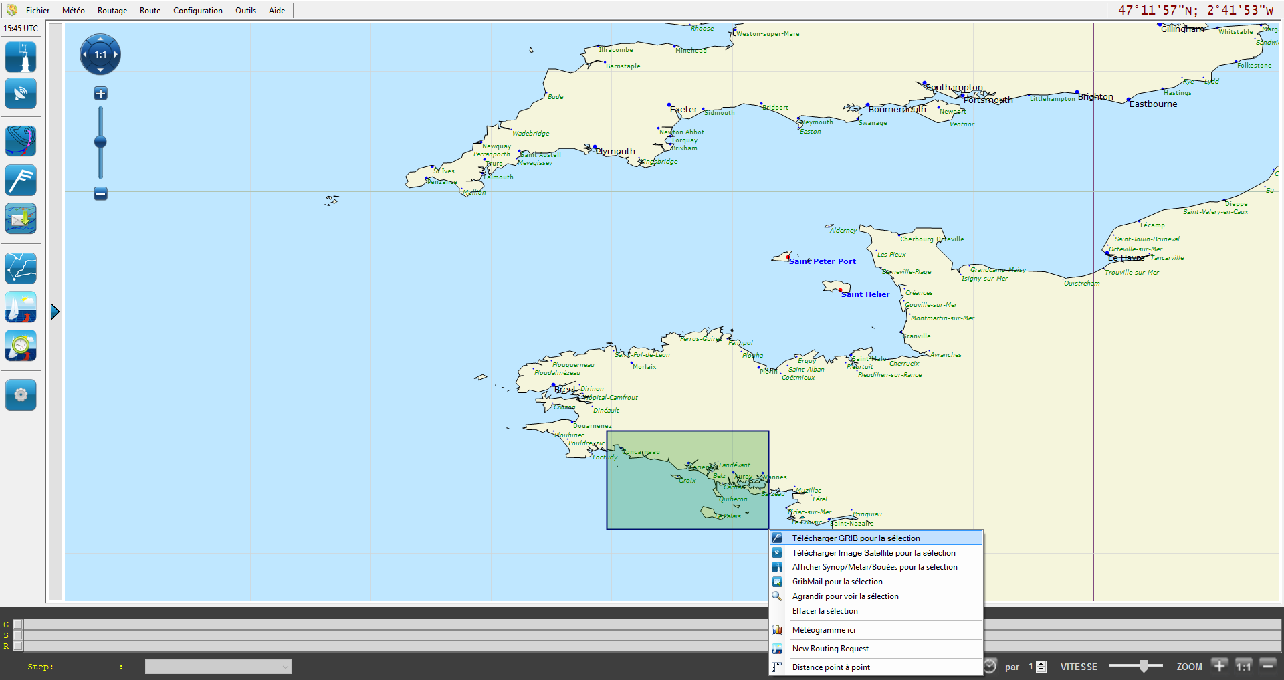This screenshot has height=680, width=1284.
Task: Click the wind barb GRIB icon
Action: coord(21,180)
